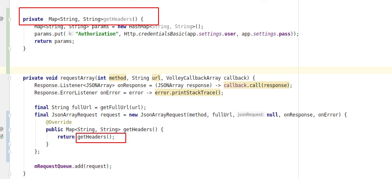Click the 'k:' parameter hint in params.put
Viewport: 392px width, 179px height.
click(x=70, y=34)
